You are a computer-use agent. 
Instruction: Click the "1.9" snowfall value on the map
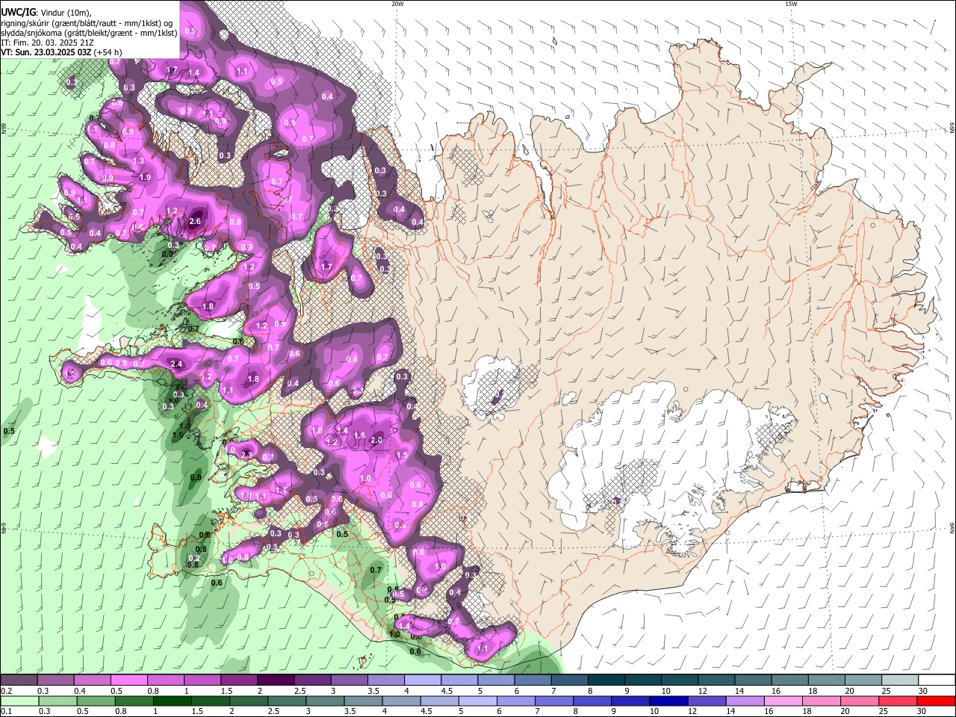[x=145, y=177]
